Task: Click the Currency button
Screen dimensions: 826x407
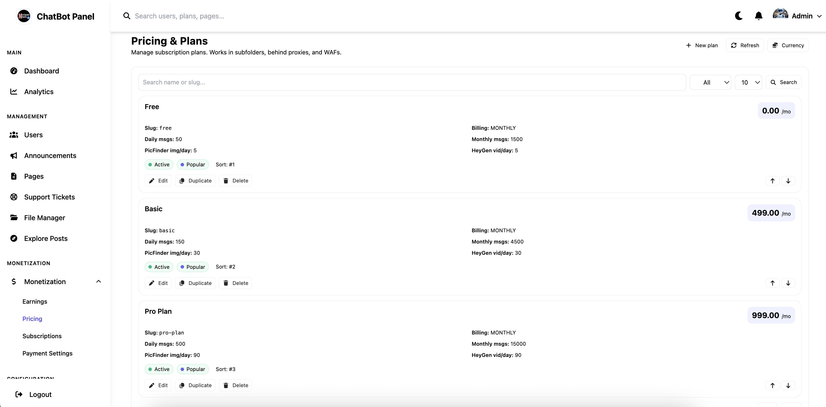Action: (x=787, y=45)
